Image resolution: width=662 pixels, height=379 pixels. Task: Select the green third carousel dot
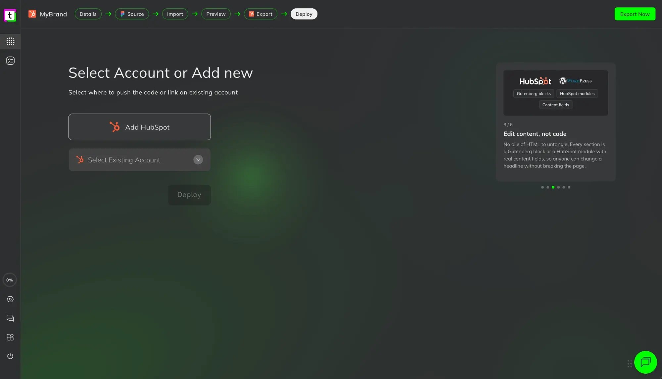[553, 187]
